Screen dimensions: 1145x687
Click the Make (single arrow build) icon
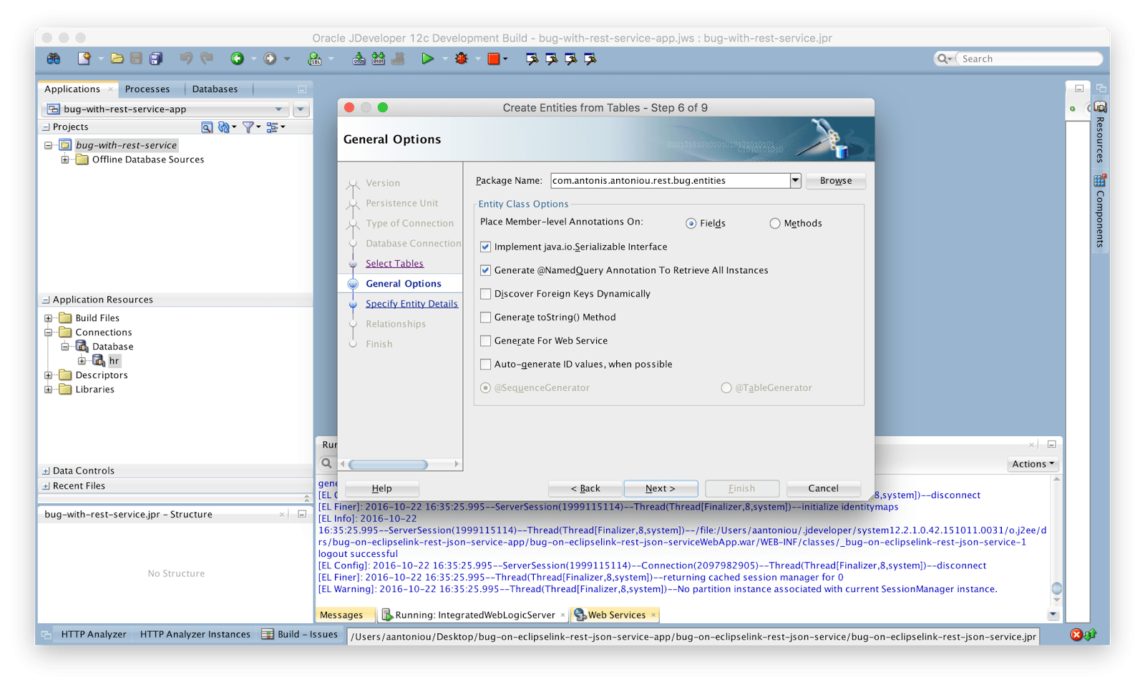[x=359, y=59]
